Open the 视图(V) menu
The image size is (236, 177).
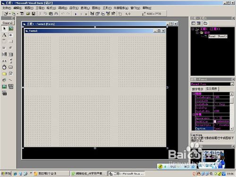[29, 8]
